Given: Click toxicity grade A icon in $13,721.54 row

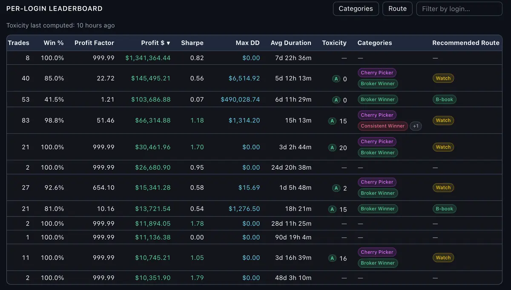Looking at the screenshot, I should tap(332, 209).
